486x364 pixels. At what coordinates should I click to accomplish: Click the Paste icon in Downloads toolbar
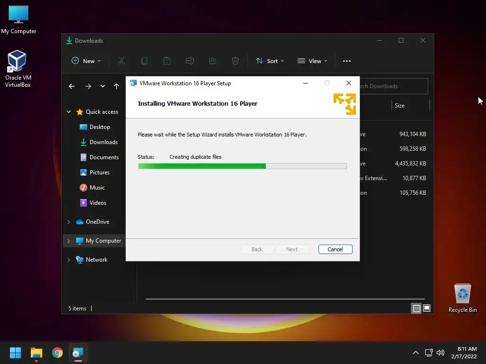[167, 61]
